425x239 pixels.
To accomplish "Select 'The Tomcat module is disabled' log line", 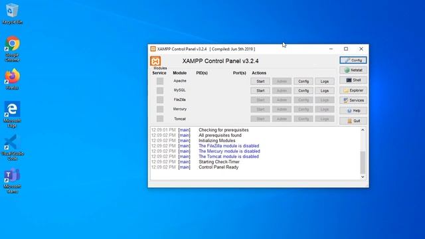I will click(228, 157).
